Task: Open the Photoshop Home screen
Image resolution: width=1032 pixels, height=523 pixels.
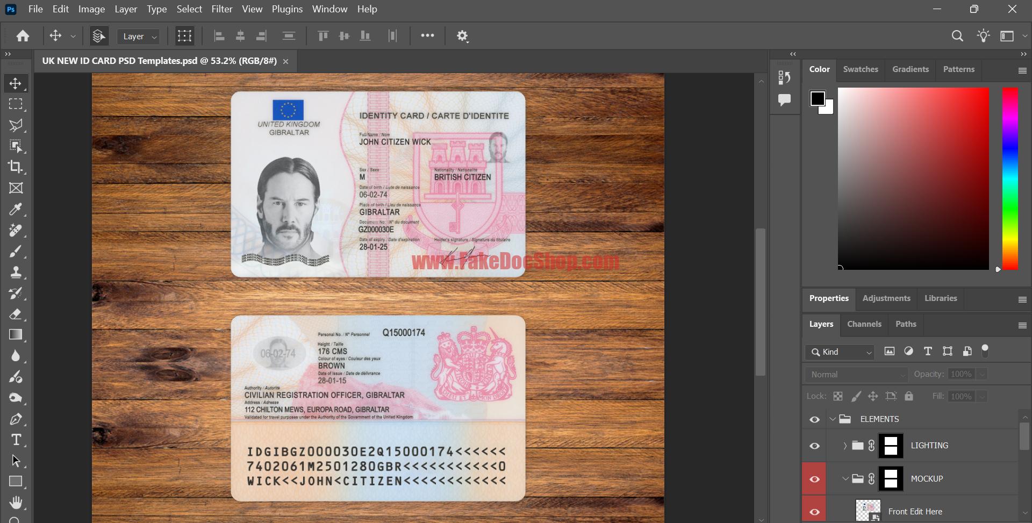Action: [x=23, y=35]
